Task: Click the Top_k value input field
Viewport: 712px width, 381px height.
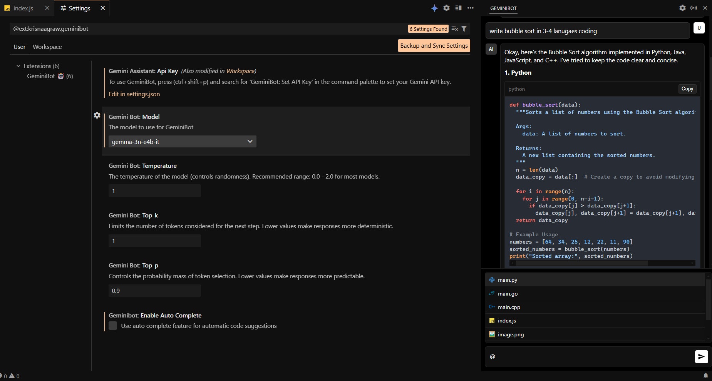Action: pyautogui.click(x=154, y=241)
